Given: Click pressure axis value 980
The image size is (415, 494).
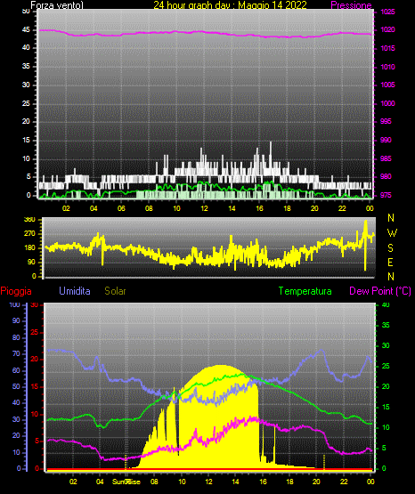Looking at the screenshot, I should tap(386, 177).
